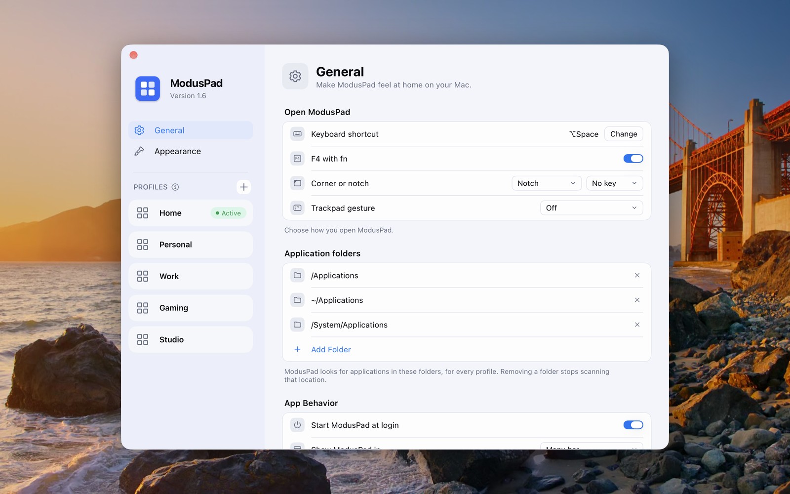790x494 pixels.
Task: Switch to the Appearance section
Action: tap(191, 151)
